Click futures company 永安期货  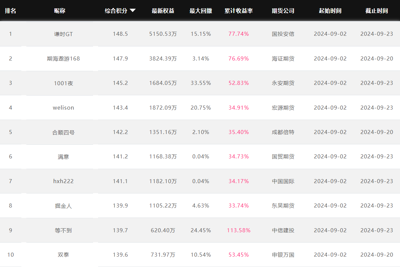283,83
